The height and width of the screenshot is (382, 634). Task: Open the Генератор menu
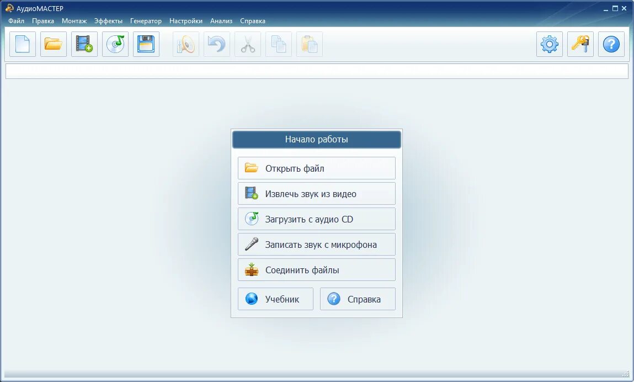(146, 21)
